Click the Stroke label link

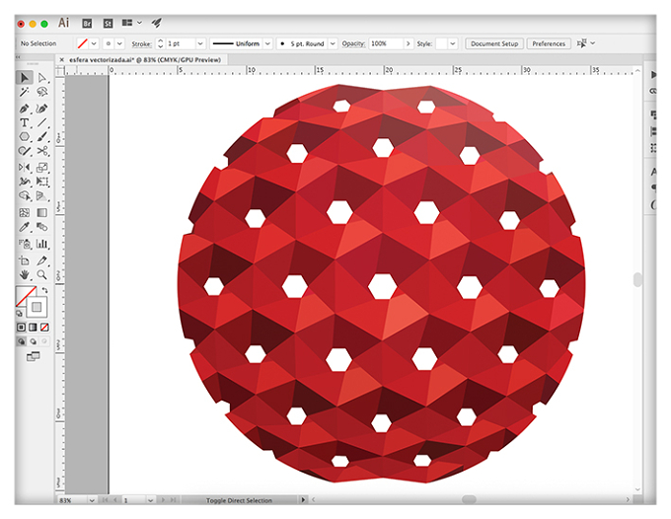pyautogui.click(x=141, y=43)
